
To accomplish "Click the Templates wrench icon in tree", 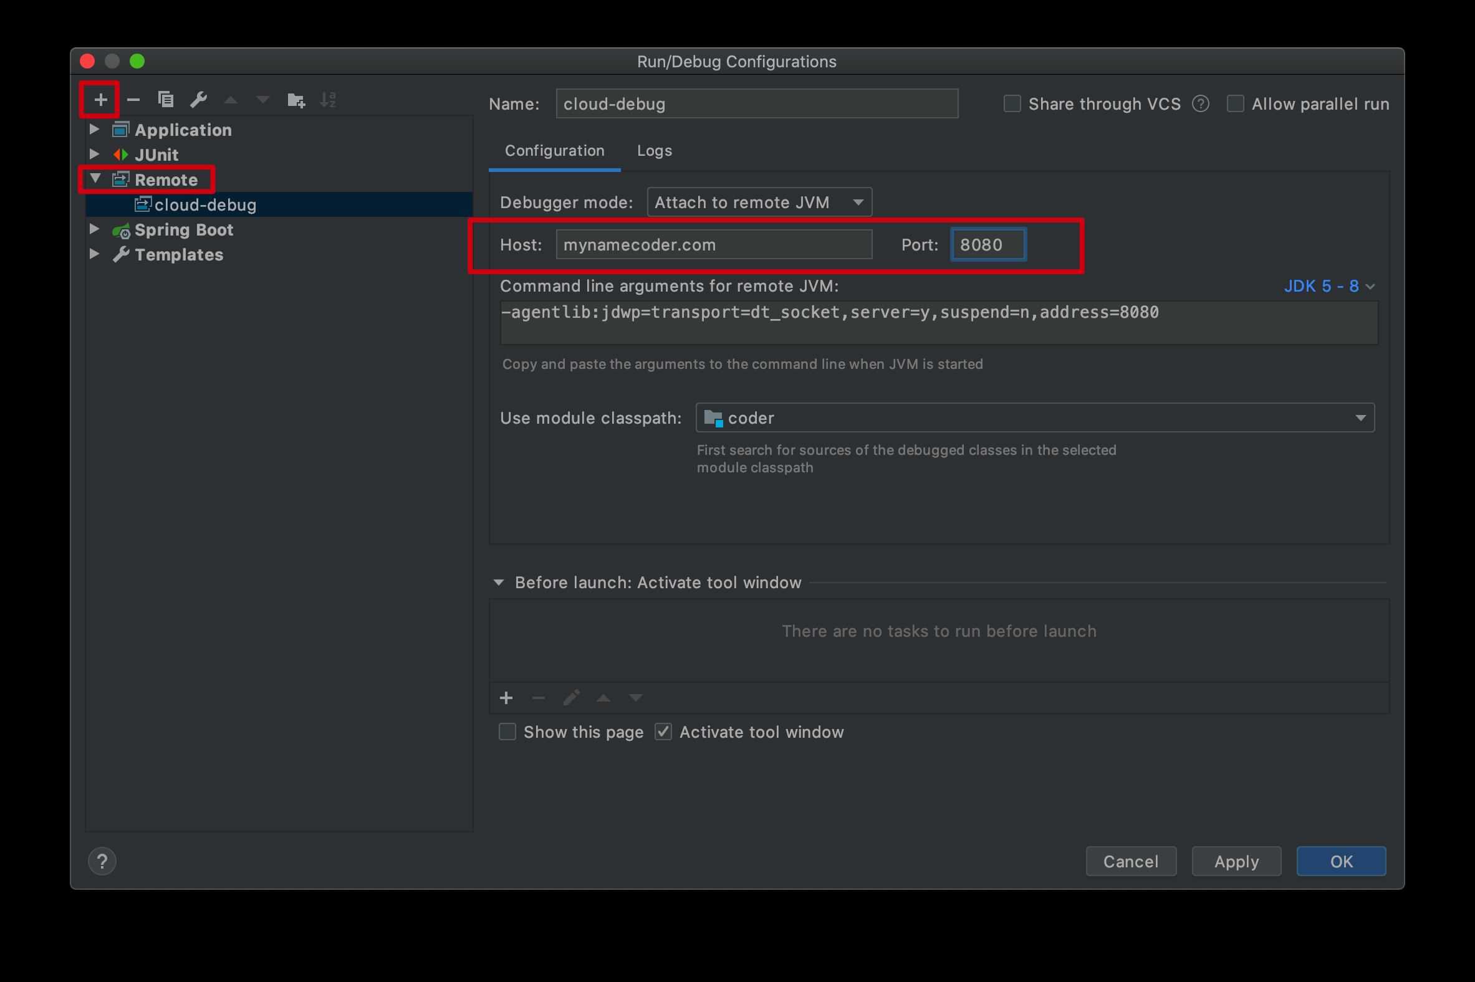I will pyautogui.click(x=120, y=254).
